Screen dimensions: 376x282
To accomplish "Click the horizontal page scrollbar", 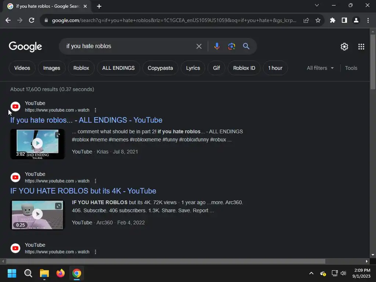I will click(166, 261).
